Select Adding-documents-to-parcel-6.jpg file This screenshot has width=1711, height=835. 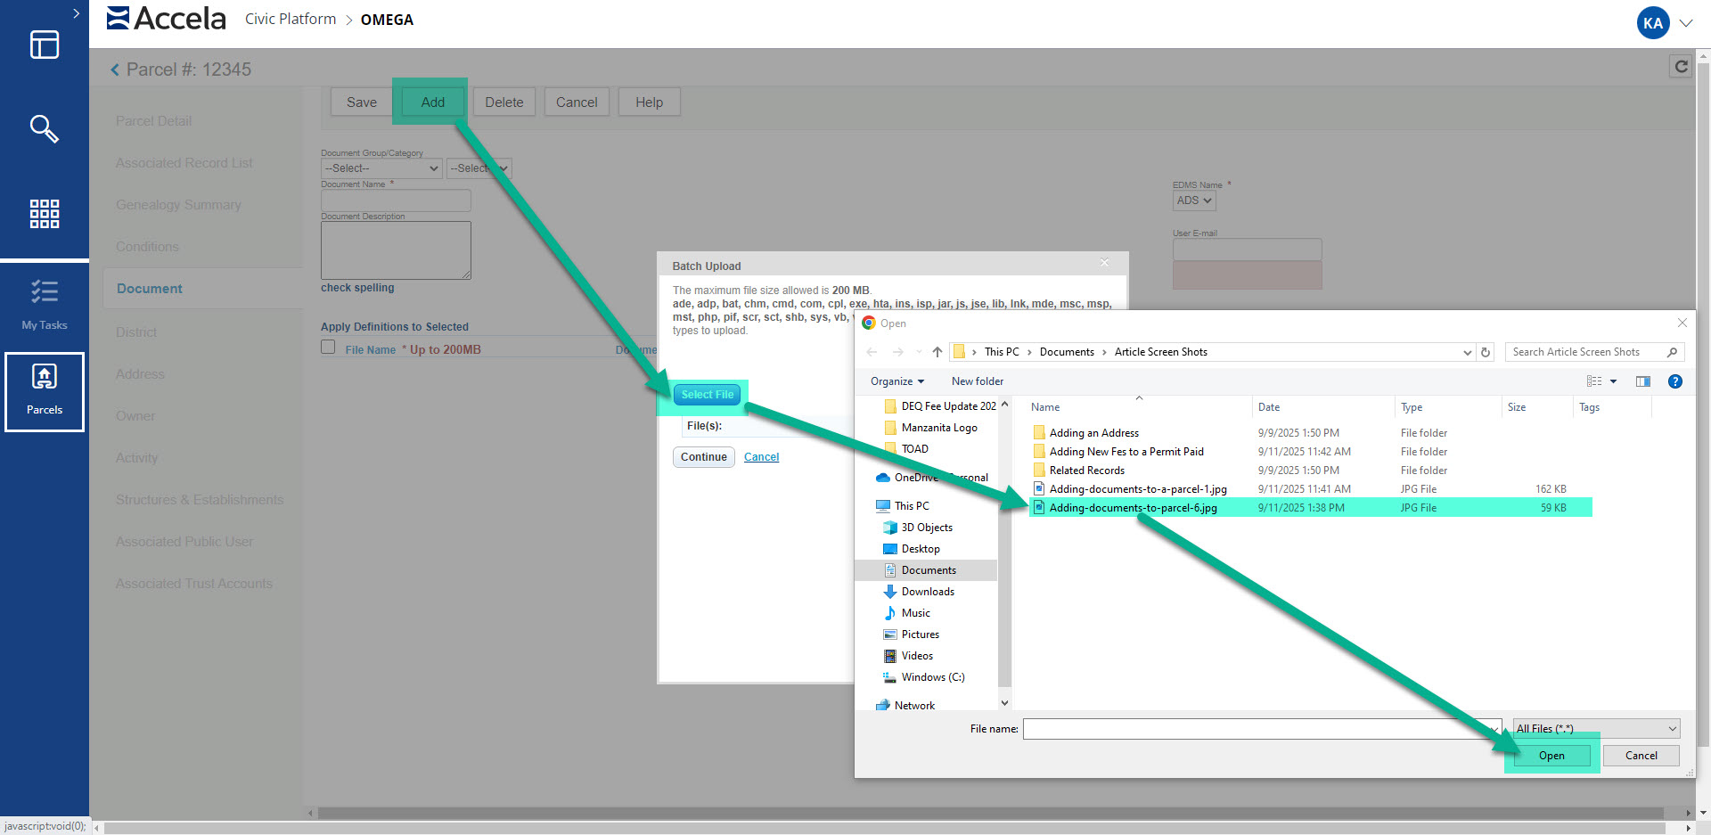pyautogui.click(x=1133, y=508)
